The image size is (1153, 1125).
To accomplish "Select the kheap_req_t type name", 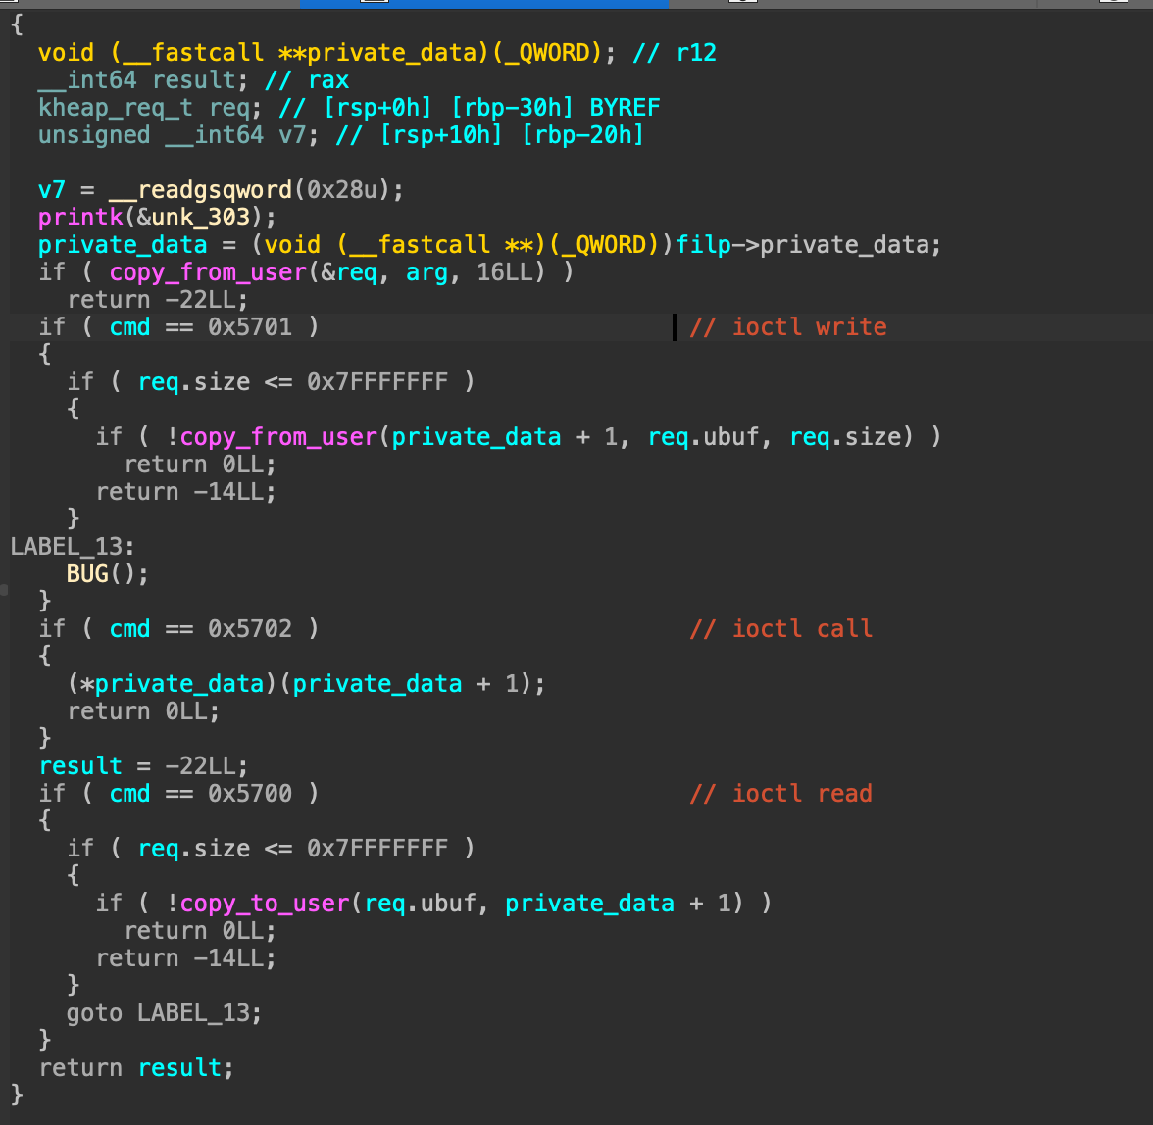I will point(116,108).
